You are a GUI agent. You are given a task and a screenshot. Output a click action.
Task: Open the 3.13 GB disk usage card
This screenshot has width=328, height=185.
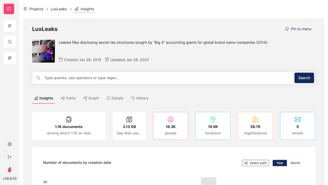coord(129,126)
